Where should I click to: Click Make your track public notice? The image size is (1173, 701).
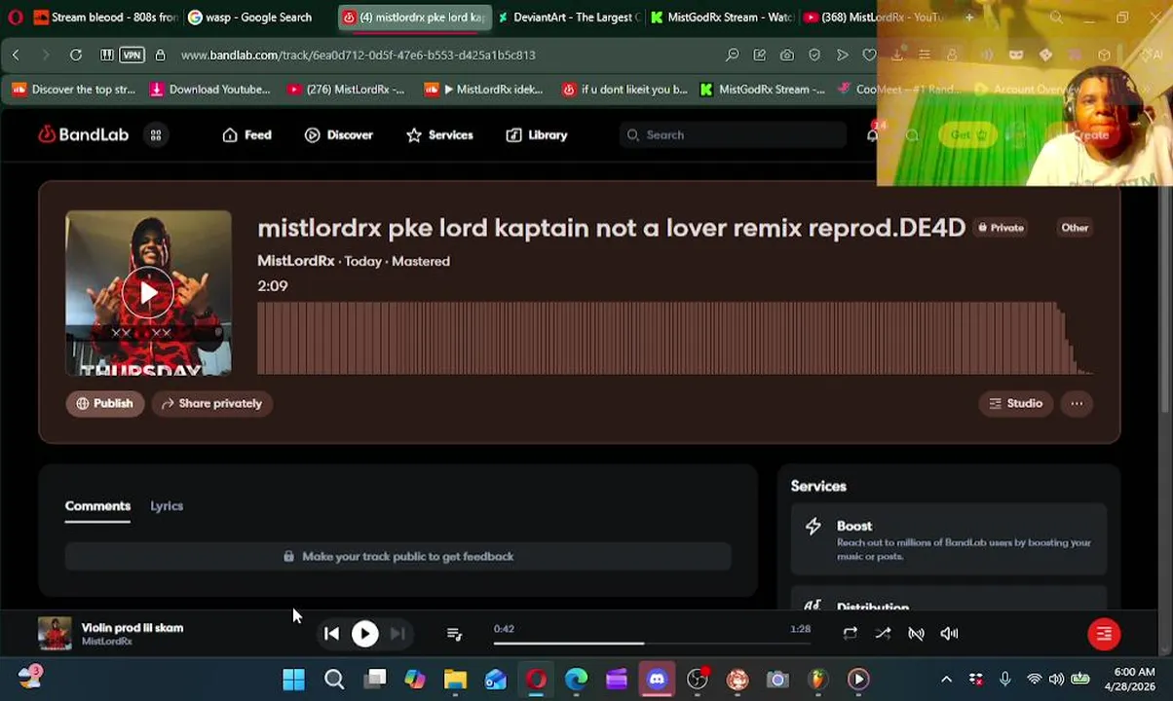point(397,556)
